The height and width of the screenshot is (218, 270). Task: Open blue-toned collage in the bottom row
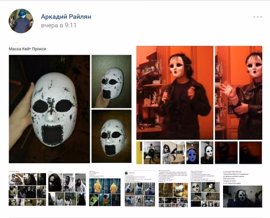tap(140, 189)
